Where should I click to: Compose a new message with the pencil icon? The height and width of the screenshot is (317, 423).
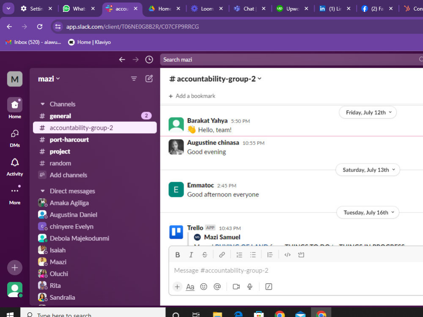coord(149,79)
